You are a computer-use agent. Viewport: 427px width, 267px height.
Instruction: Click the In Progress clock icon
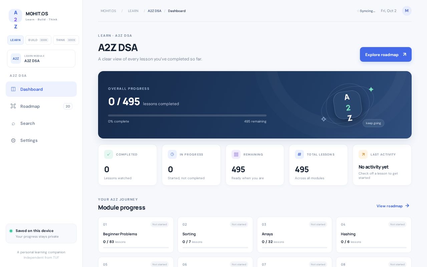pyautogui.click(x=172, y=154)
